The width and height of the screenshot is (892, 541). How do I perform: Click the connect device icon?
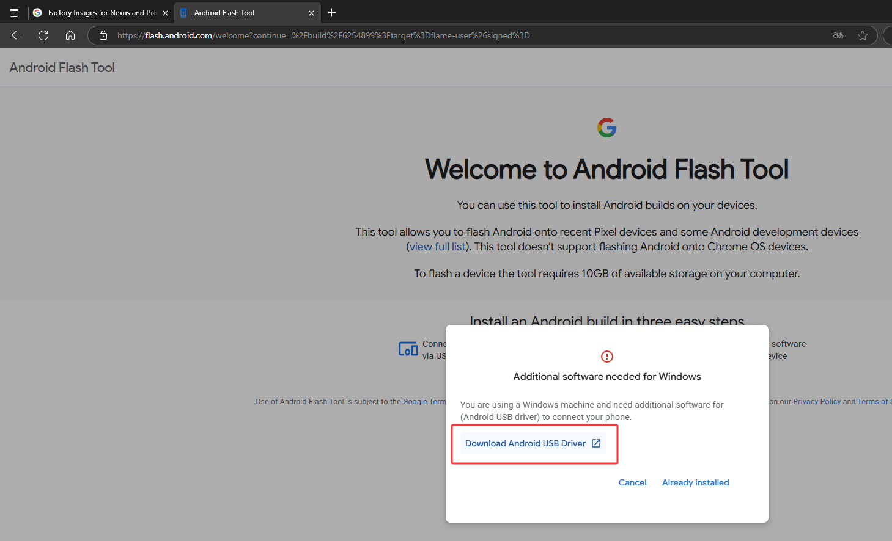408,349
